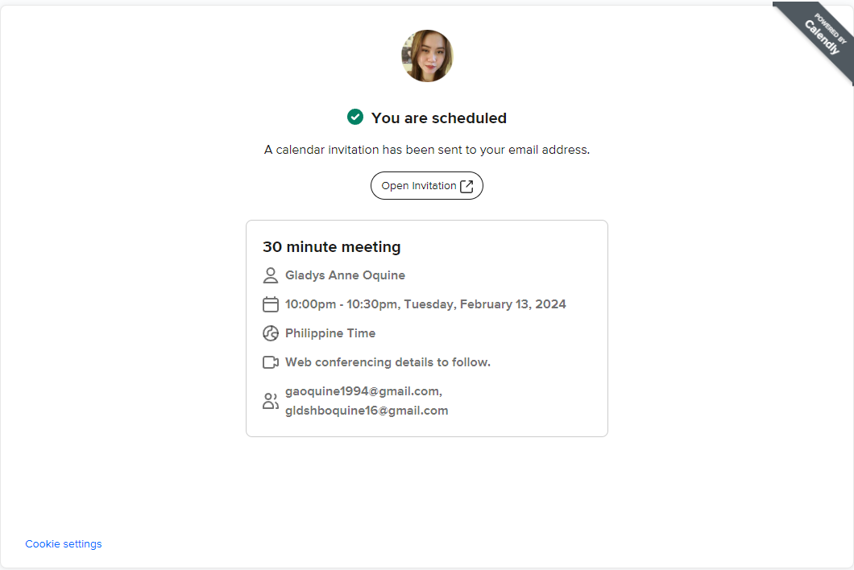Click the green confirmation checkmark icon
This screenshot has height=570, width=854.
click(355, 117)
